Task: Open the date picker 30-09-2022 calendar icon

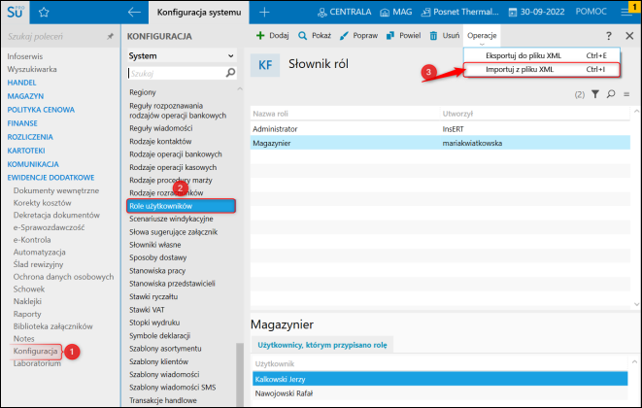Action: (513, 13)
